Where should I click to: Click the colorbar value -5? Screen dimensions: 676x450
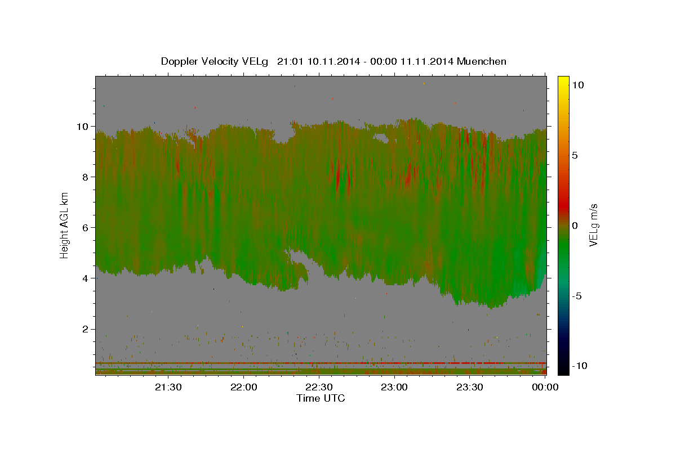pos(577,295)
